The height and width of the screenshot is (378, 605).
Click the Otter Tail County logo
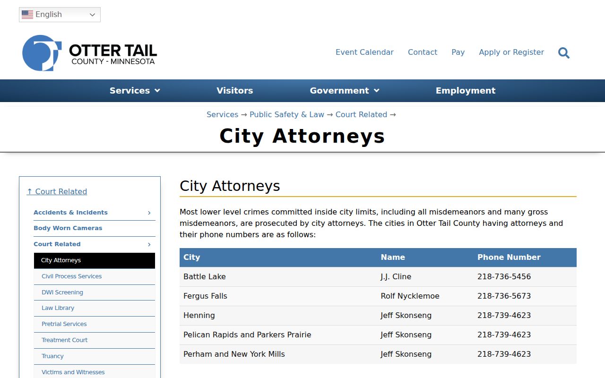[89, 53]
